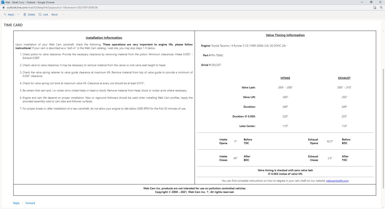
Task: Click the Grind # 293/207 text
Action: [x=211, y=65]
